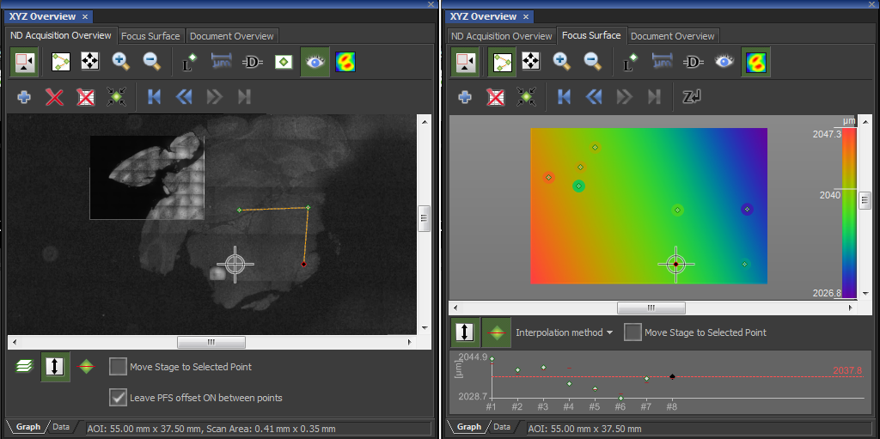The width and height of the screenshot is (880, 439).
Task: Enable Move Stage to Selected Point in Focus Surface
Action: point(632,332)
